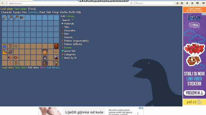The height and width of the screenshot is (115, 206).
Task: Click the Load library link
Action: click(x=52, y=67)
